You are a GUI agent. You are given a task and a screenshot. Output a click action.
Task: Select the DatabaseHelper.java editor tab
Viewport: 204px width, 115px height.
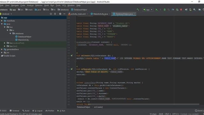click(x=124, y=14)
